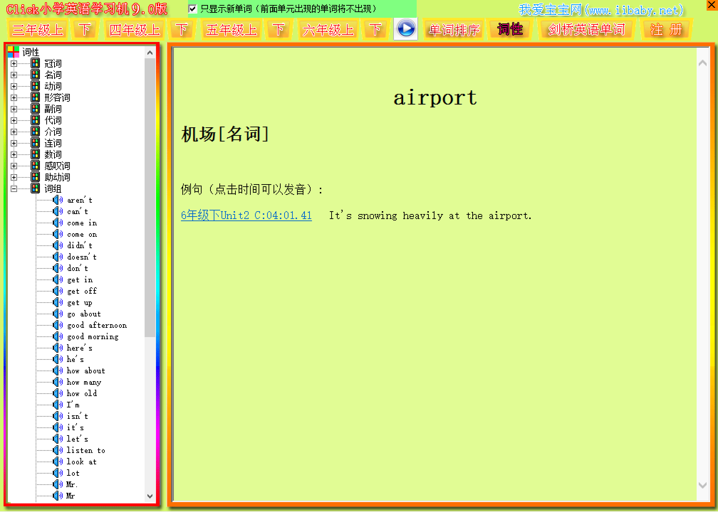The height and width of the screenshot is (512, 718).
Task: Select "look at" in the tree
Action: tap(82, 462)
